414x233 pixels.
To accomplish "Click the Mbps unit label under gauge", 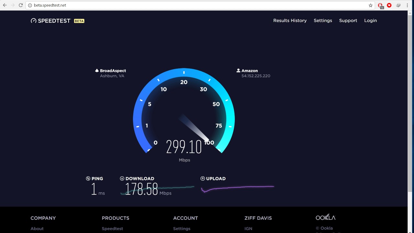I will 184,160.
